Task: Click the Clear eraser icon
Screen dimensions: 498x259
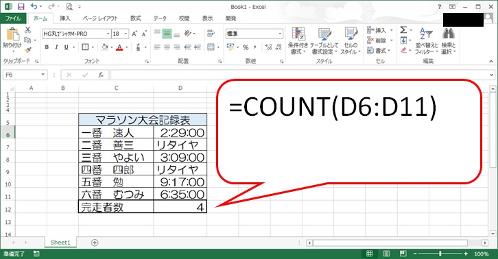Action: [x=403, y=50]
